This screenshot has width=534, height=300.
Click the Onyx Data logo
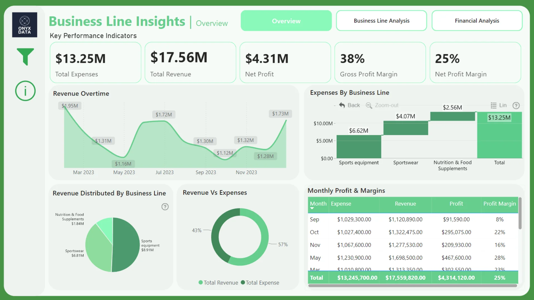(x=24, y=25)
